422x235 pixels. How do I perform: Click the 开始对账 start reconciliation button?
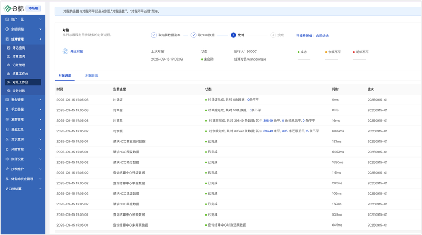click(73, 52)
